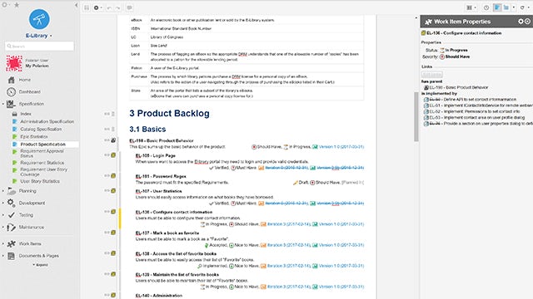Toggle the outline sidebar view button
This screenshot has width=533, height=299.
[506, 7]
